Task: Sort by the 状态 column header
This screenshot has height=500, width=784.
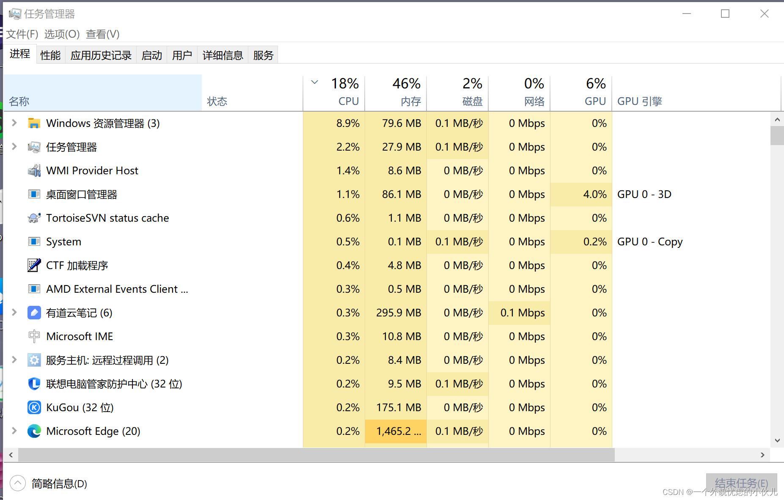Action: coord(253,93)
